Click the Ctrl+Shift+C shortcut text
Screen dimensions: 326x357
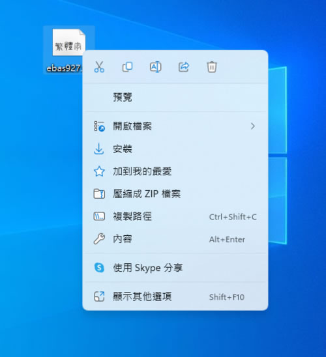233,217
